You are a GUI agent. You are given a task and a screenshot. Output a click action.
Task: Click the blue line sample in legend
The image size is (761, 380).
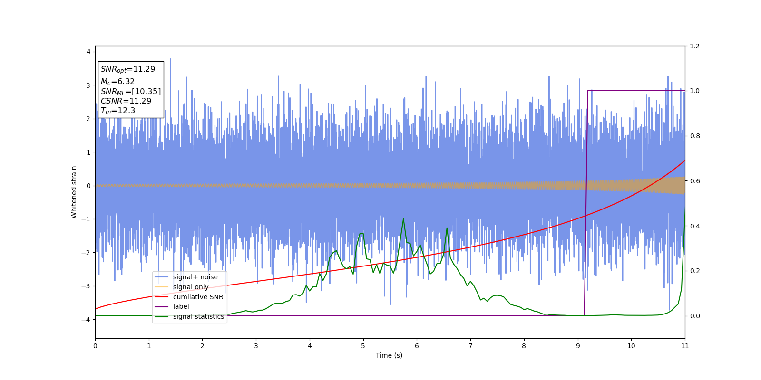click(x=162, y=277)
